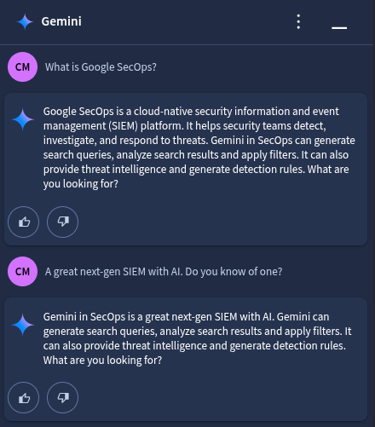Click the sparkle icon beside the second response
The width and height of the screenshot is (375, 427).
[23, 325]
